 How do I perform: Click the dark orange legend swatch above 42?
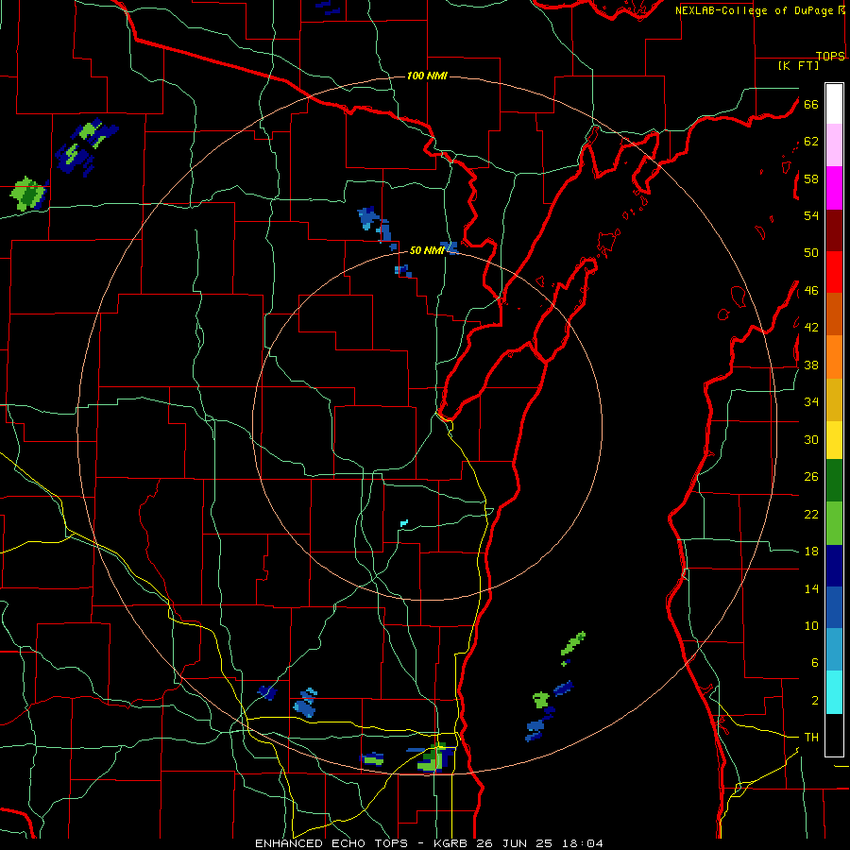(x=834, y=314)
